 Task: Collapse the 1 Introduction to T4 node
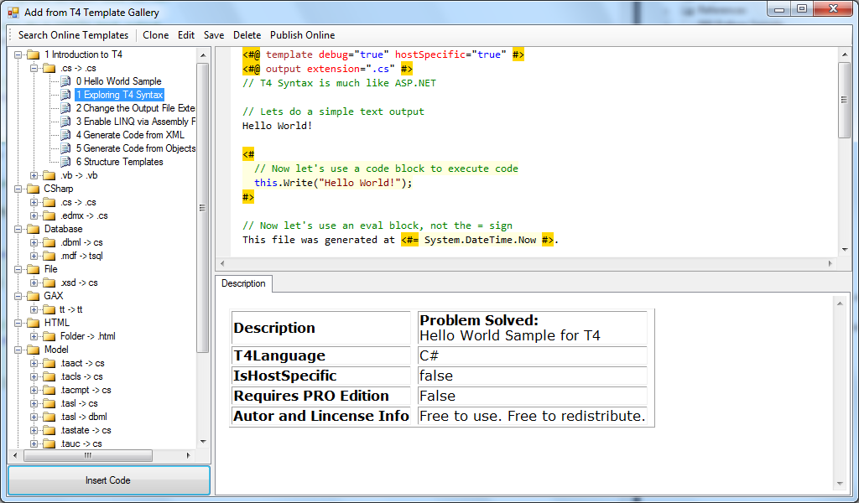(x=18, y=54)
